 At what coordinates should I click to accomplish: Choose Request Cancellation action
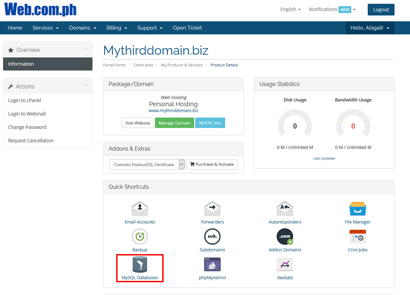pos(47,141)
